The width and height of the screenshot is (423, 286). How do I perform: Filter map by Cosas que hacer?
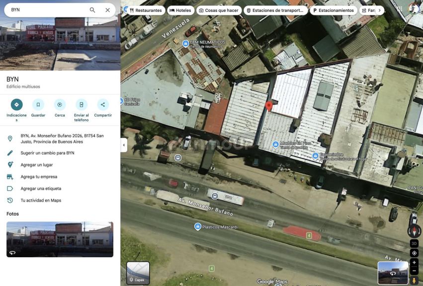click(x=219, y=10)
